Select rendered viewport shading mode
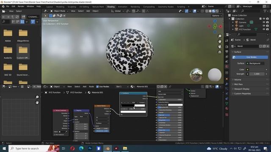Viewport: 271px width, 152px height. (217, 11)
